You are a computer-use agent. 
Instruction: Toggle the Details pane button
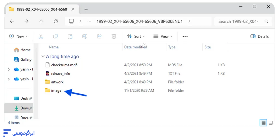tap(260, 36)
